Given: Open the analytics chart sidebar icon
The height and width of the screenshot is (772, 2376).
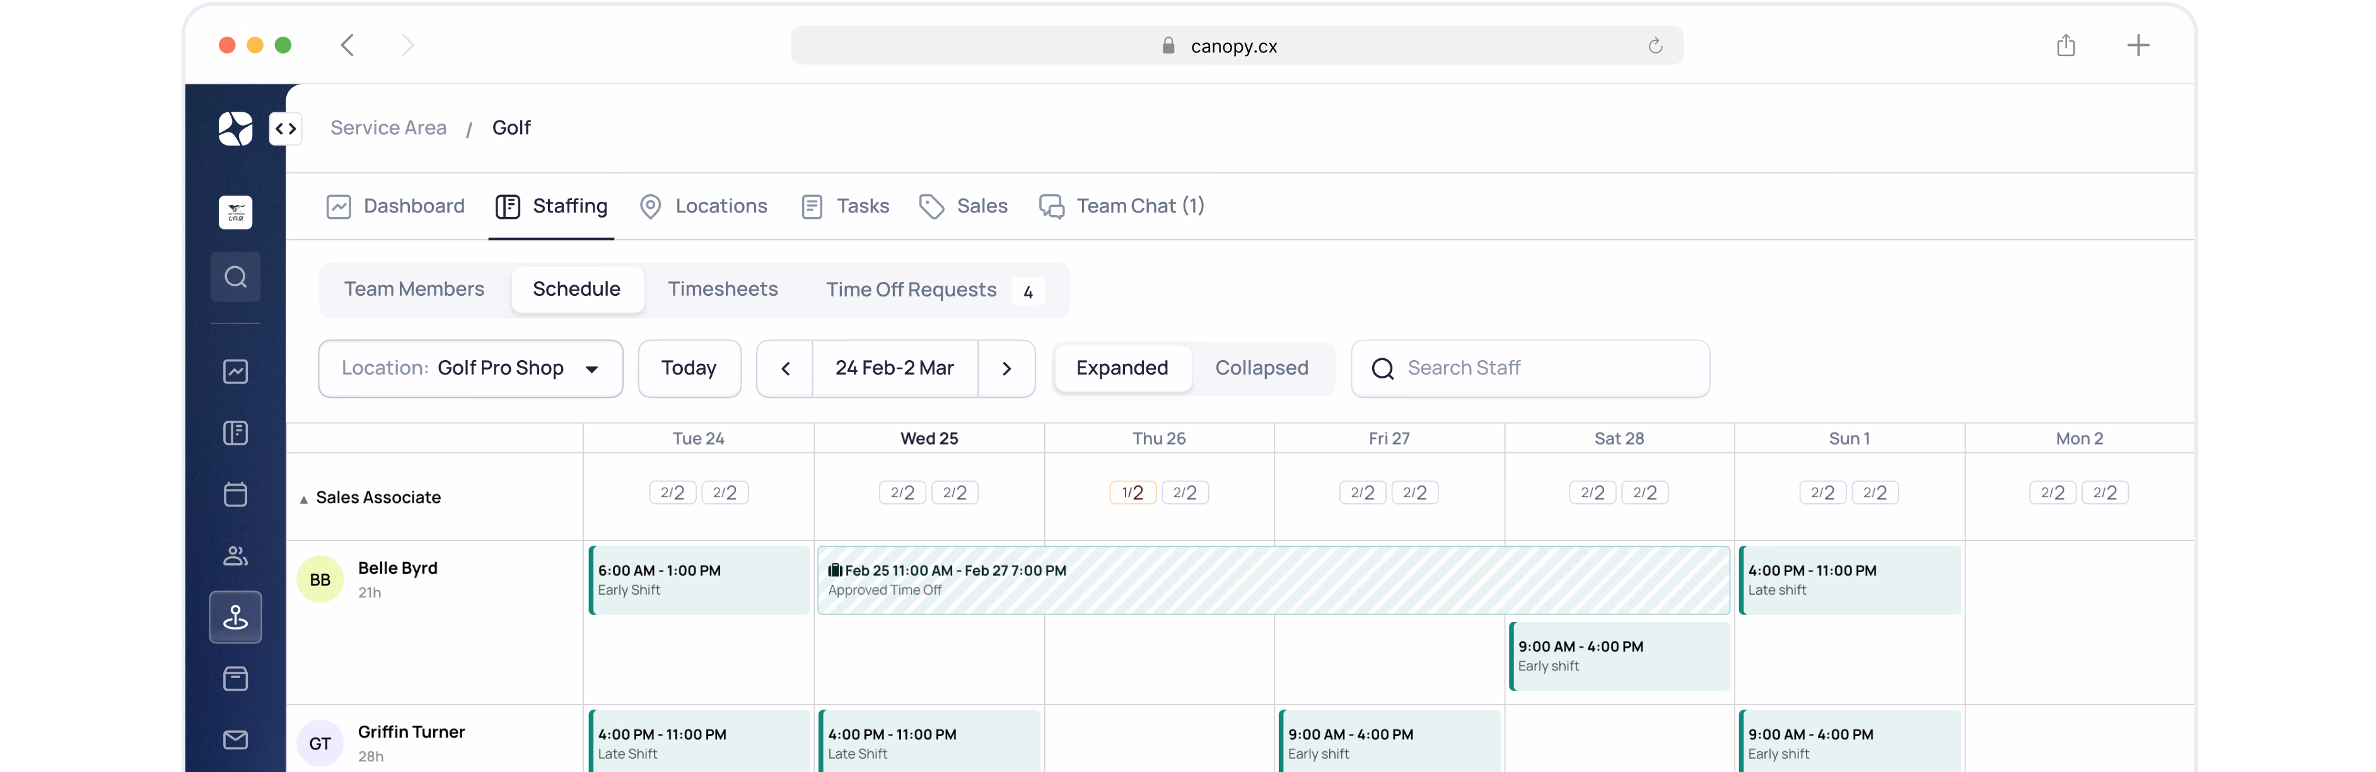Looking at the screenshot, I should click(235, 371).
